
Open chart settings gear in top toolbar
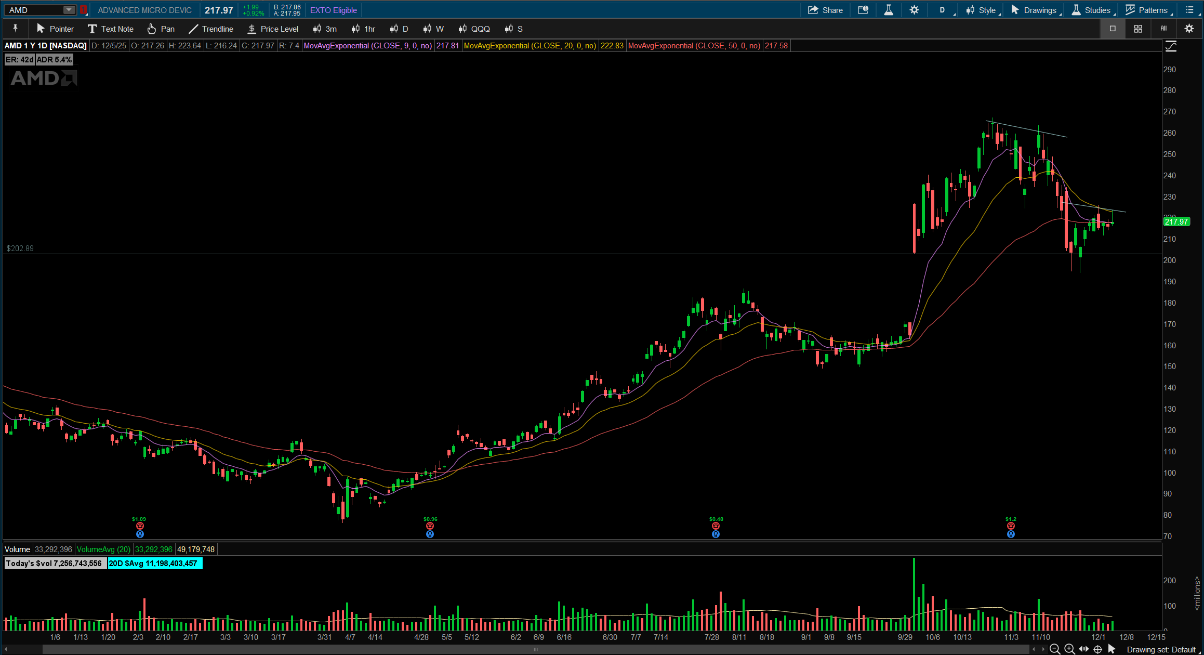tap(914, 10)
